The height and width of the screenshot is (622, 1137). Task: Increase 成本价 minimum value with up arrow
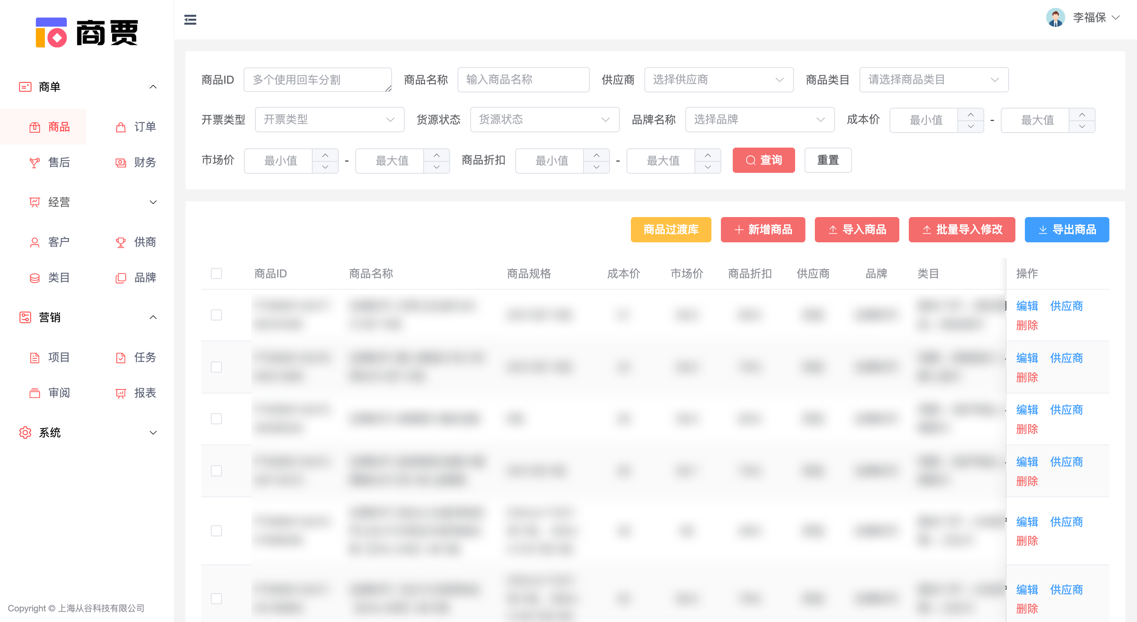[971, 115]
